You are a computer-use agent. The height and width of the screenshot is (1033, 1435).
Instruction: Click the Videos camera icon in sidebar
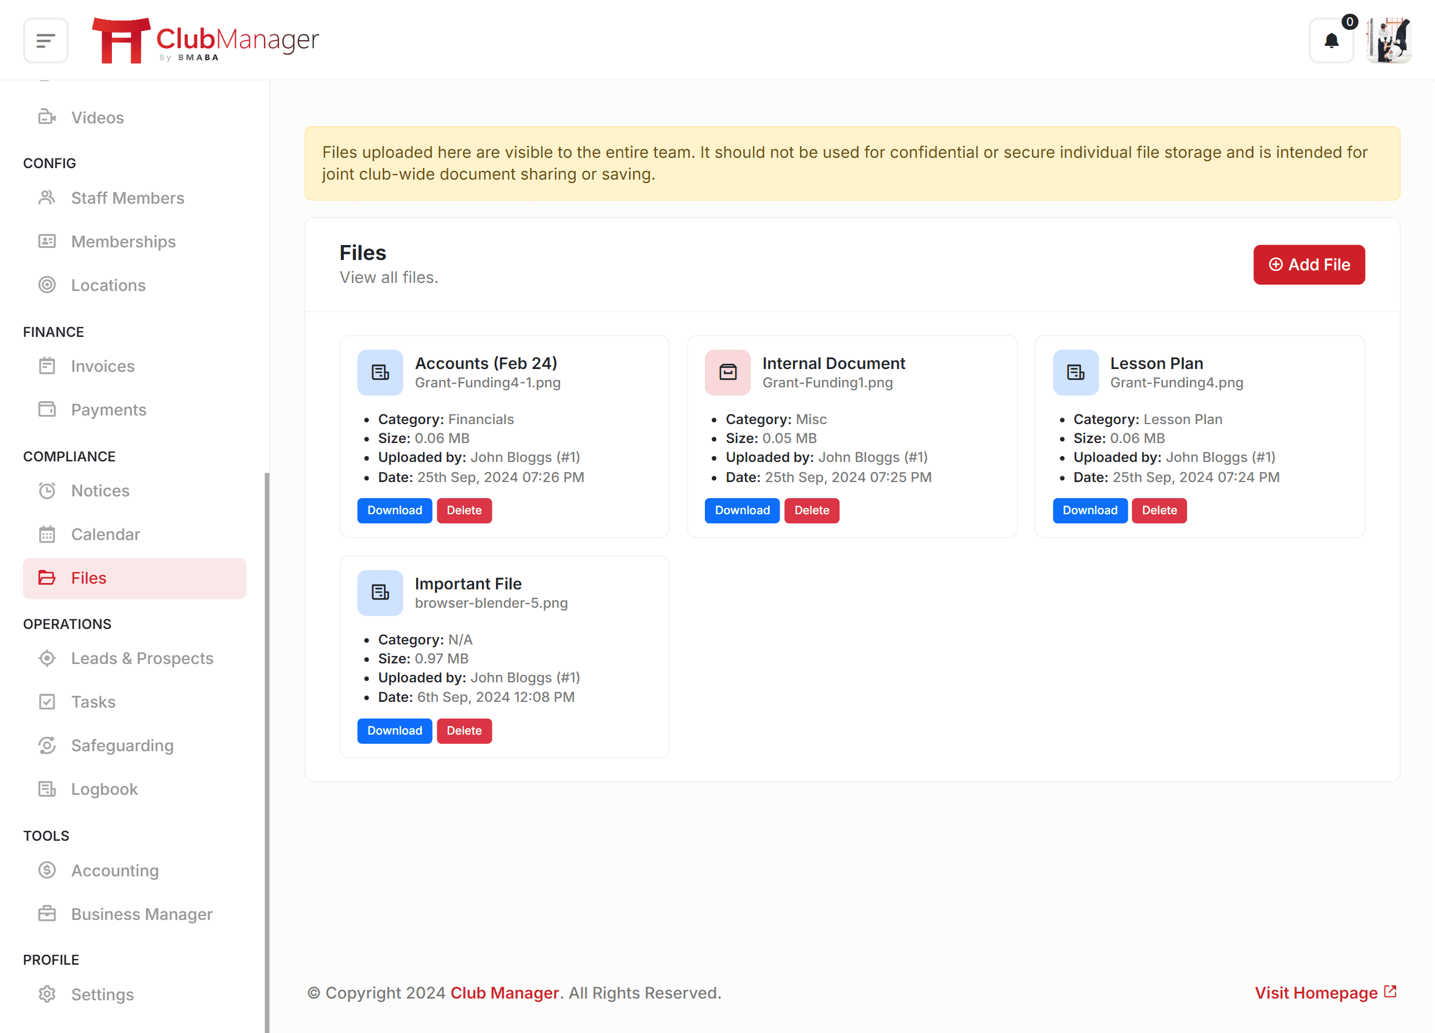pyautogui.click(x=47, y=117)
